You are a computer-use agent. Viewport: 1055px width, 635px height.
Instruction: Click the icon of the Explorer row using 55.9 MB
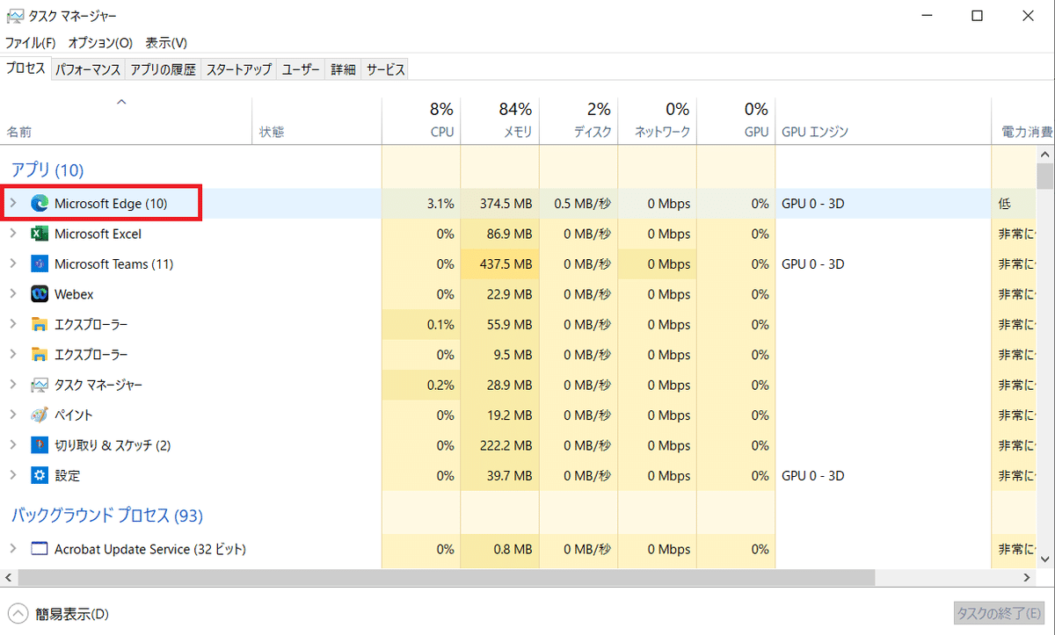point(39,324)
